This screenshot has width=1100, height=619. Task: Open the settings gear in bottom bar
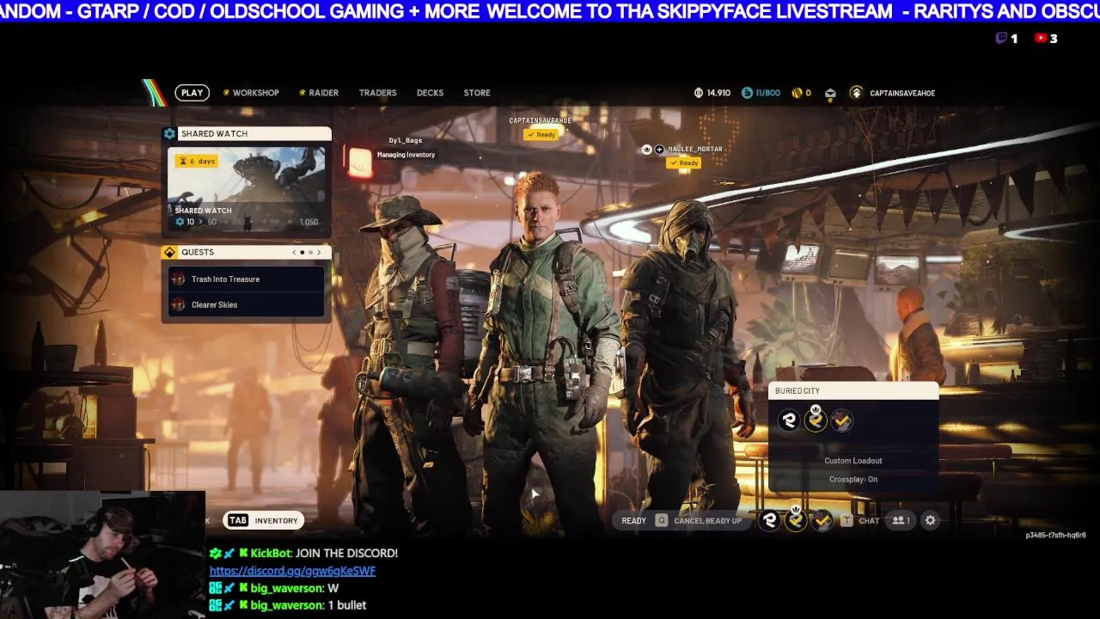(x=931, y=520)
